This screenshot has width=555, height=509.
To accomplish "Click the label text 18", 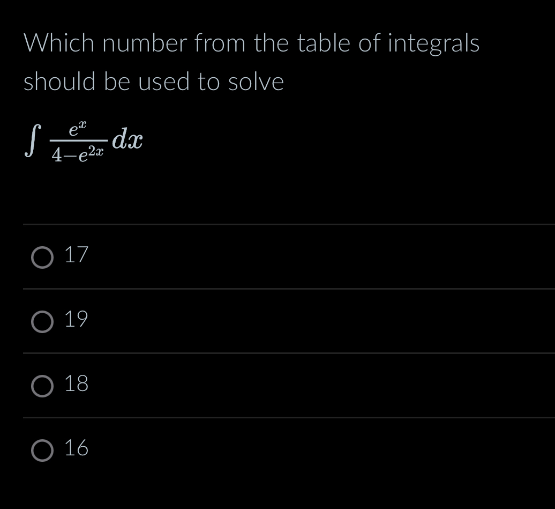I will pyautogui.click(x=76, y=385).
